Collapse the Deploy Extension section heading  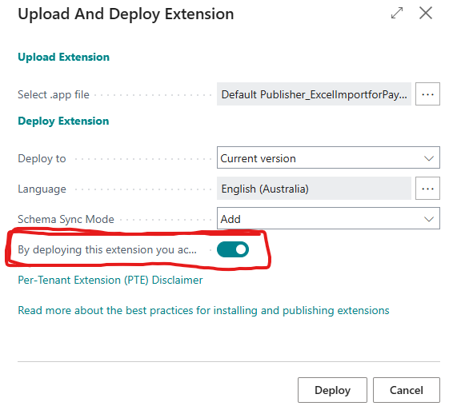coord(63,121)
